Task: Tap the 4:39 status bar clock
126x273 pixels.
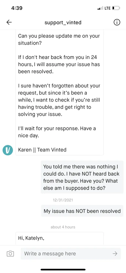Action: 17,8
